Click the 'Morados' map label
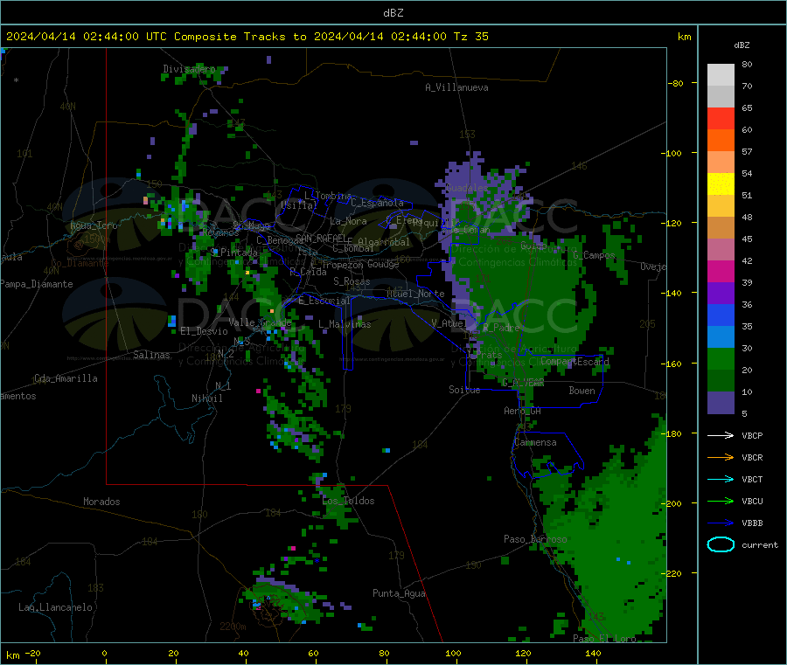 102,502
